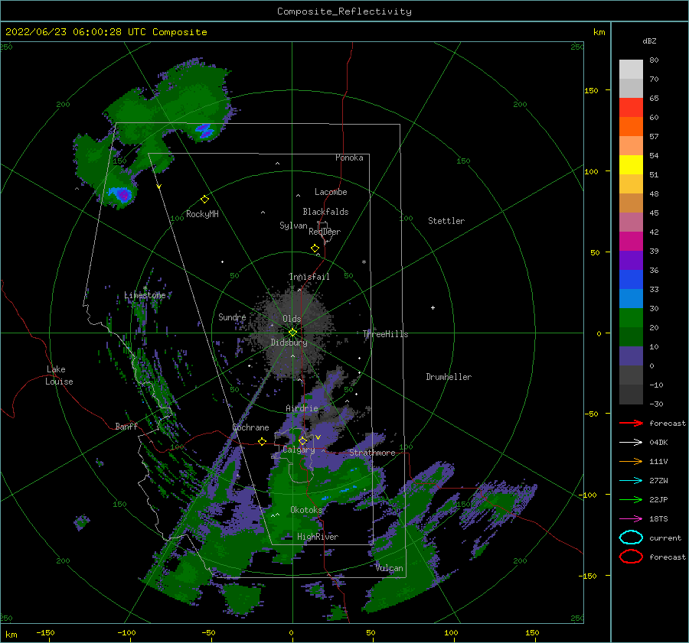This screenshot has width=689, height=643.
Task: Click the Calgary city label
Action: [299, 450]
